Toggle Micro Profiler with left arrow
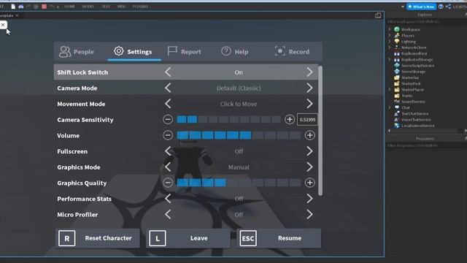 tap(168, 214)
